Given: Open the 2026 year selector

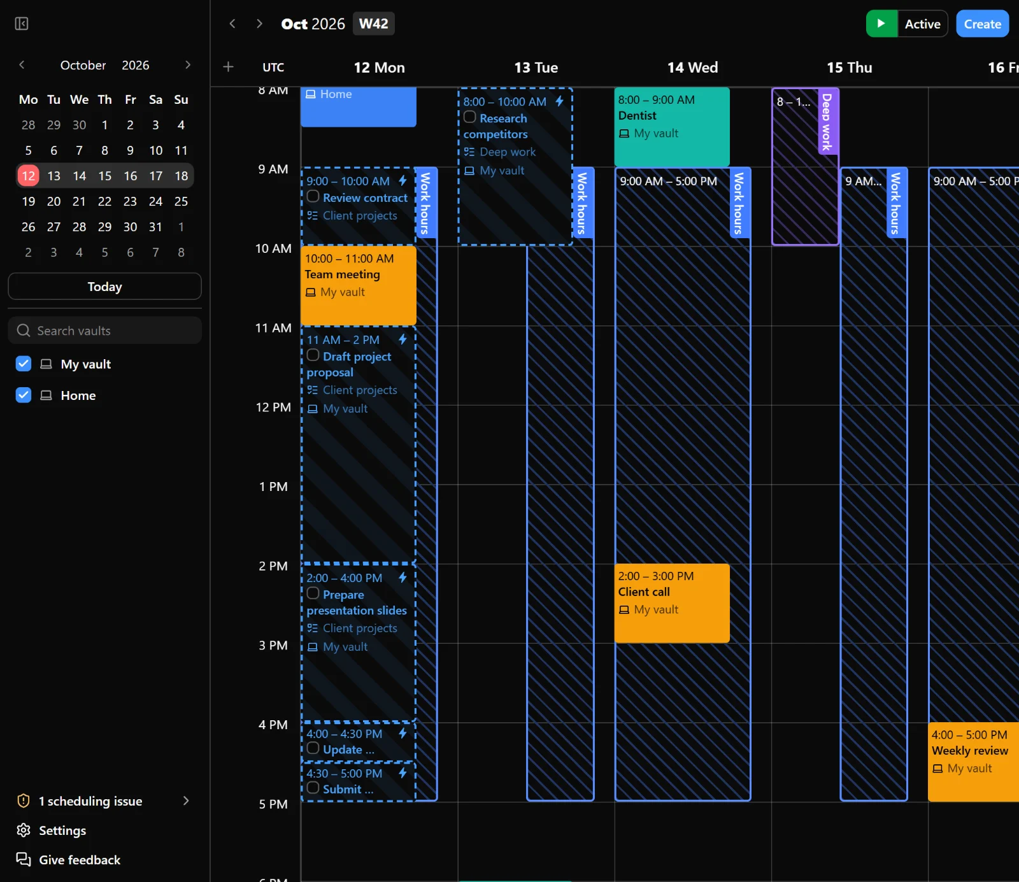Looking at the screenshot, I should [136, 65].
